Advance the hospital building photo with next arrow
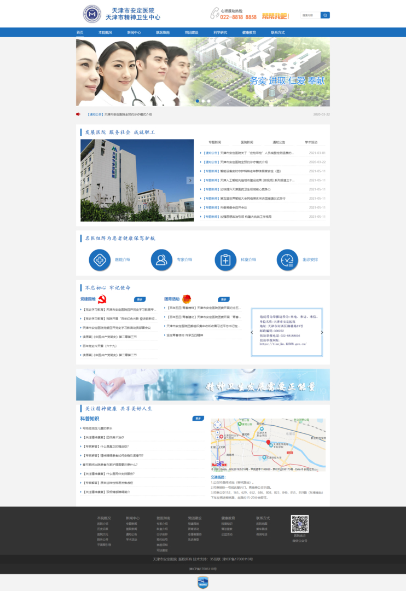This screenshot has height=591, width=406. coord(190,180)
